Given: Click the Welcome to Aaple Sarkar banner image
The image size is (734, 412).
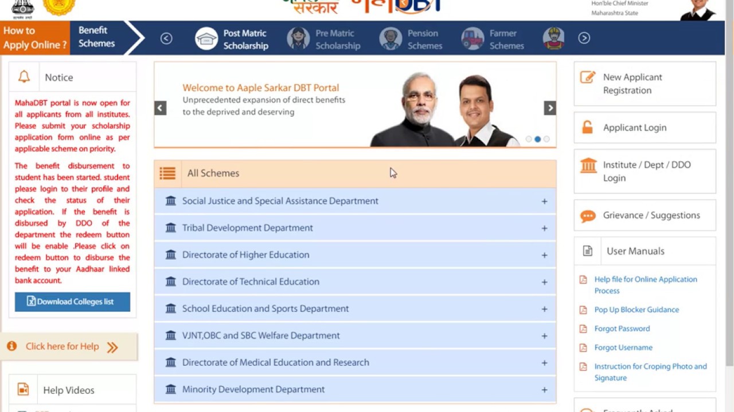Looking at the screenshot, I should 355,105.
